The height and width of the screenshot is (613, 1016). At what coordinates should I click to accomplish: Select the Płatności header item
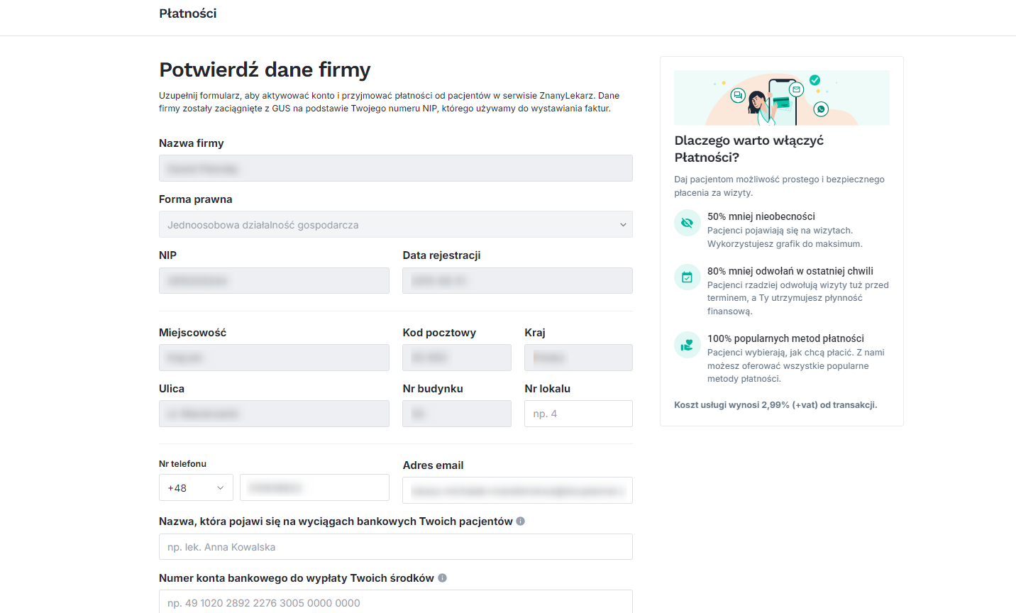point(188,13)
